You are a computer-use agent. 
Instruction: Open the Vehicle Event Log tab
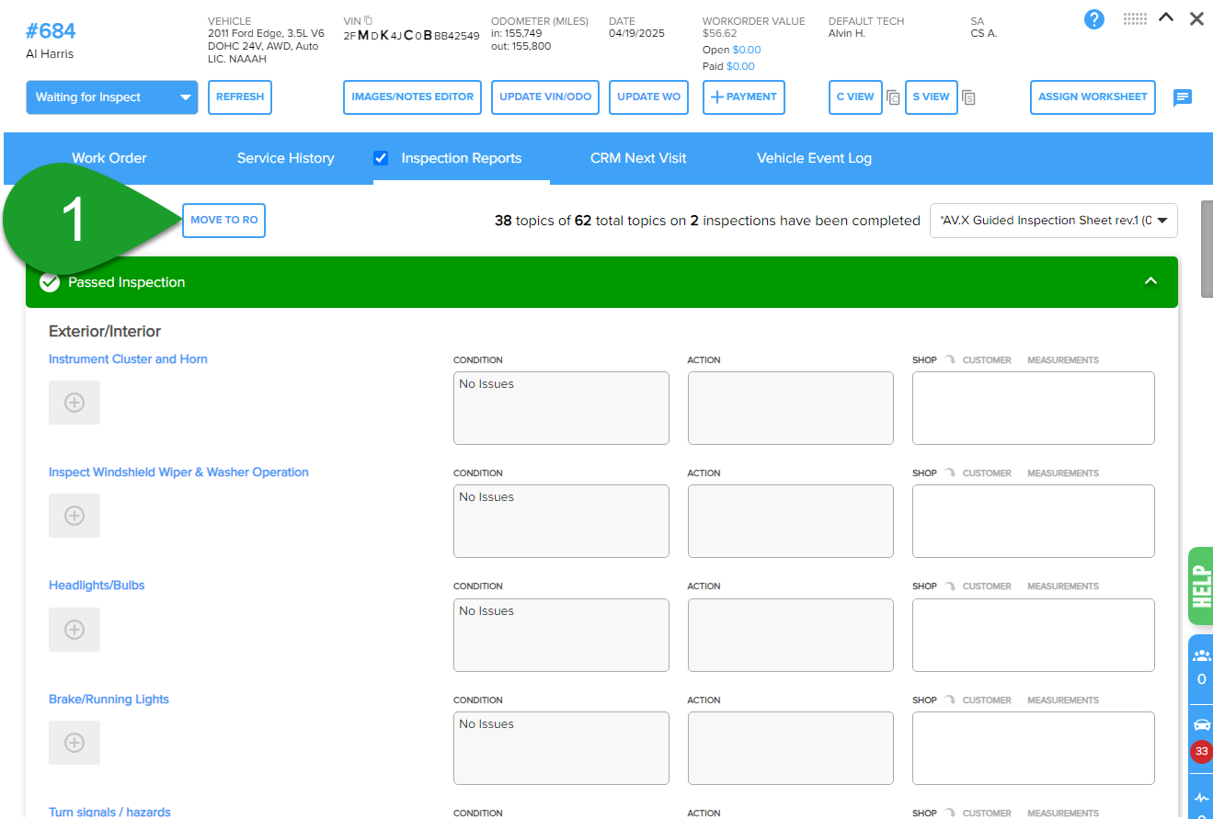pyautogui.click(x=814, y=158)
